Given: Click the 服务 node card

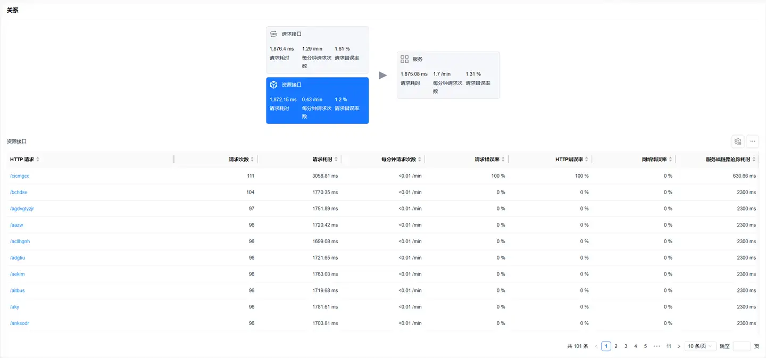Looking at the screenshot, I should [448, 75].
